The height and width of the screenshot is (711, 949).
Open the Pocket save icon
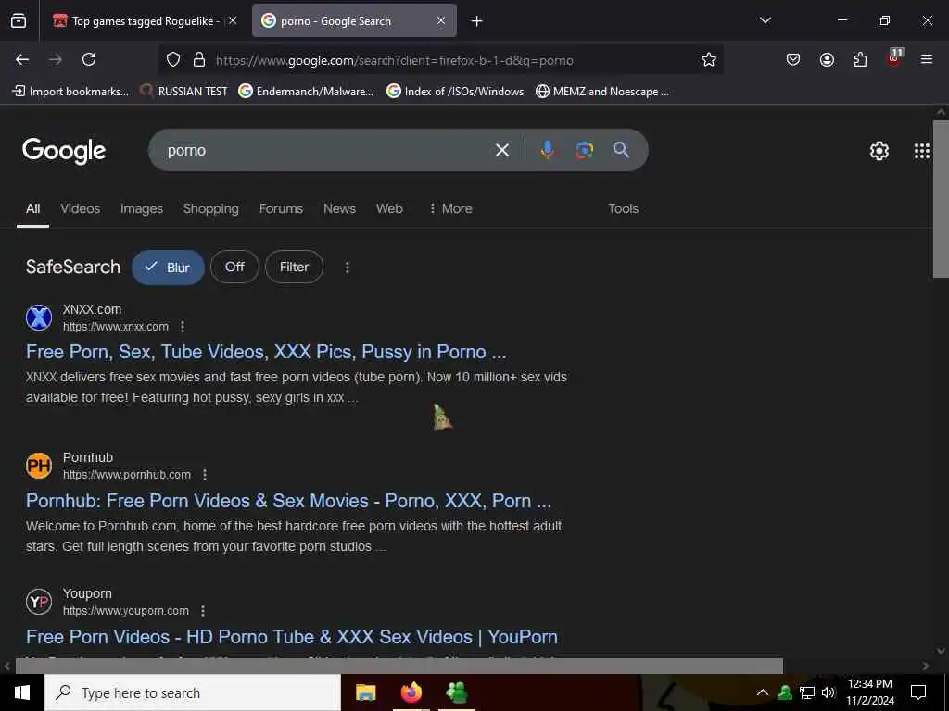click(x=793, y=59)
